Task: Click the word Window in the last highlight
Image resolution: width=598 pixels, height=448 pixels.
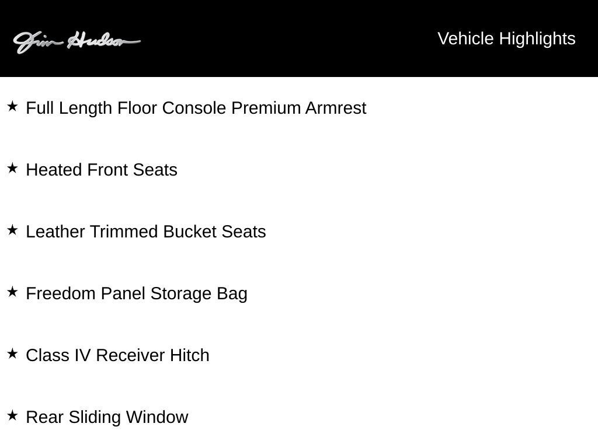Action: pos(157,417)
